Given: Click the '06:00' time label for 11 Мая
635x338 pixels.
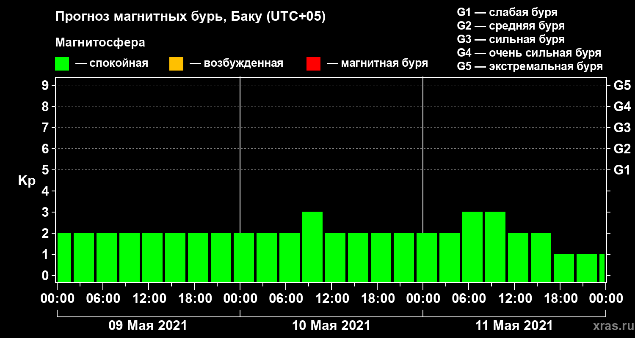Looking at the screenshot, I should (x=469, y=298).
